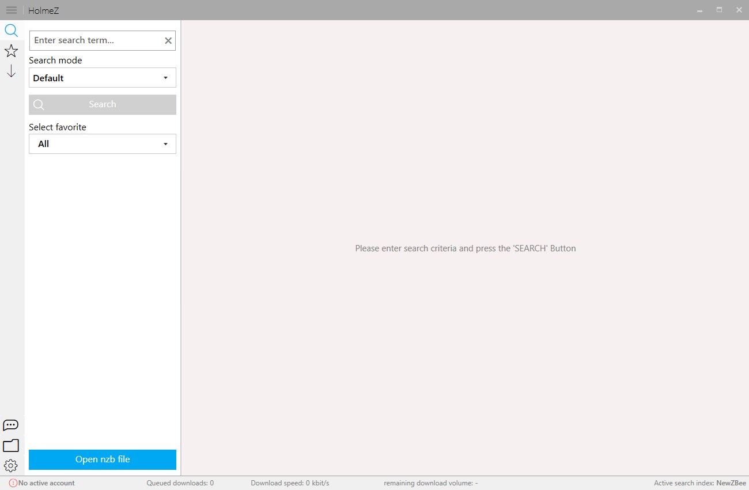
Task: Open settings via the gear icon
Action: [x=11, y=465]
